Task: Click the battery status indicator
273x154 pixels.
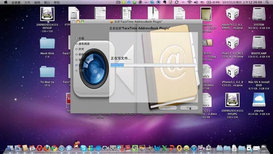Action: (213, 2)
